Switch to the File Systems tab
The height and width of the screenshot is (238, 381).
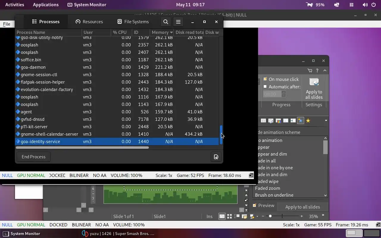133,22
